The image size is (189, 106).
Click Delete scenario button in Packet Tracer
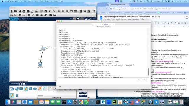(x=84, y=93)
